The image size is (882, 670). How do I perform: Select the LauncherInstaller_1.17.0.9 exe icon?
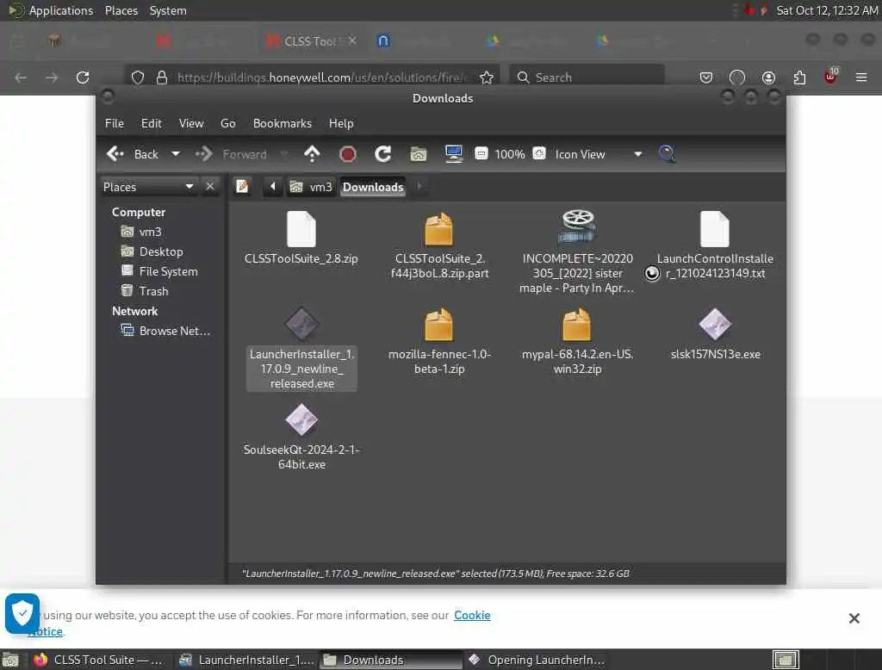click(x=301, y=324)
